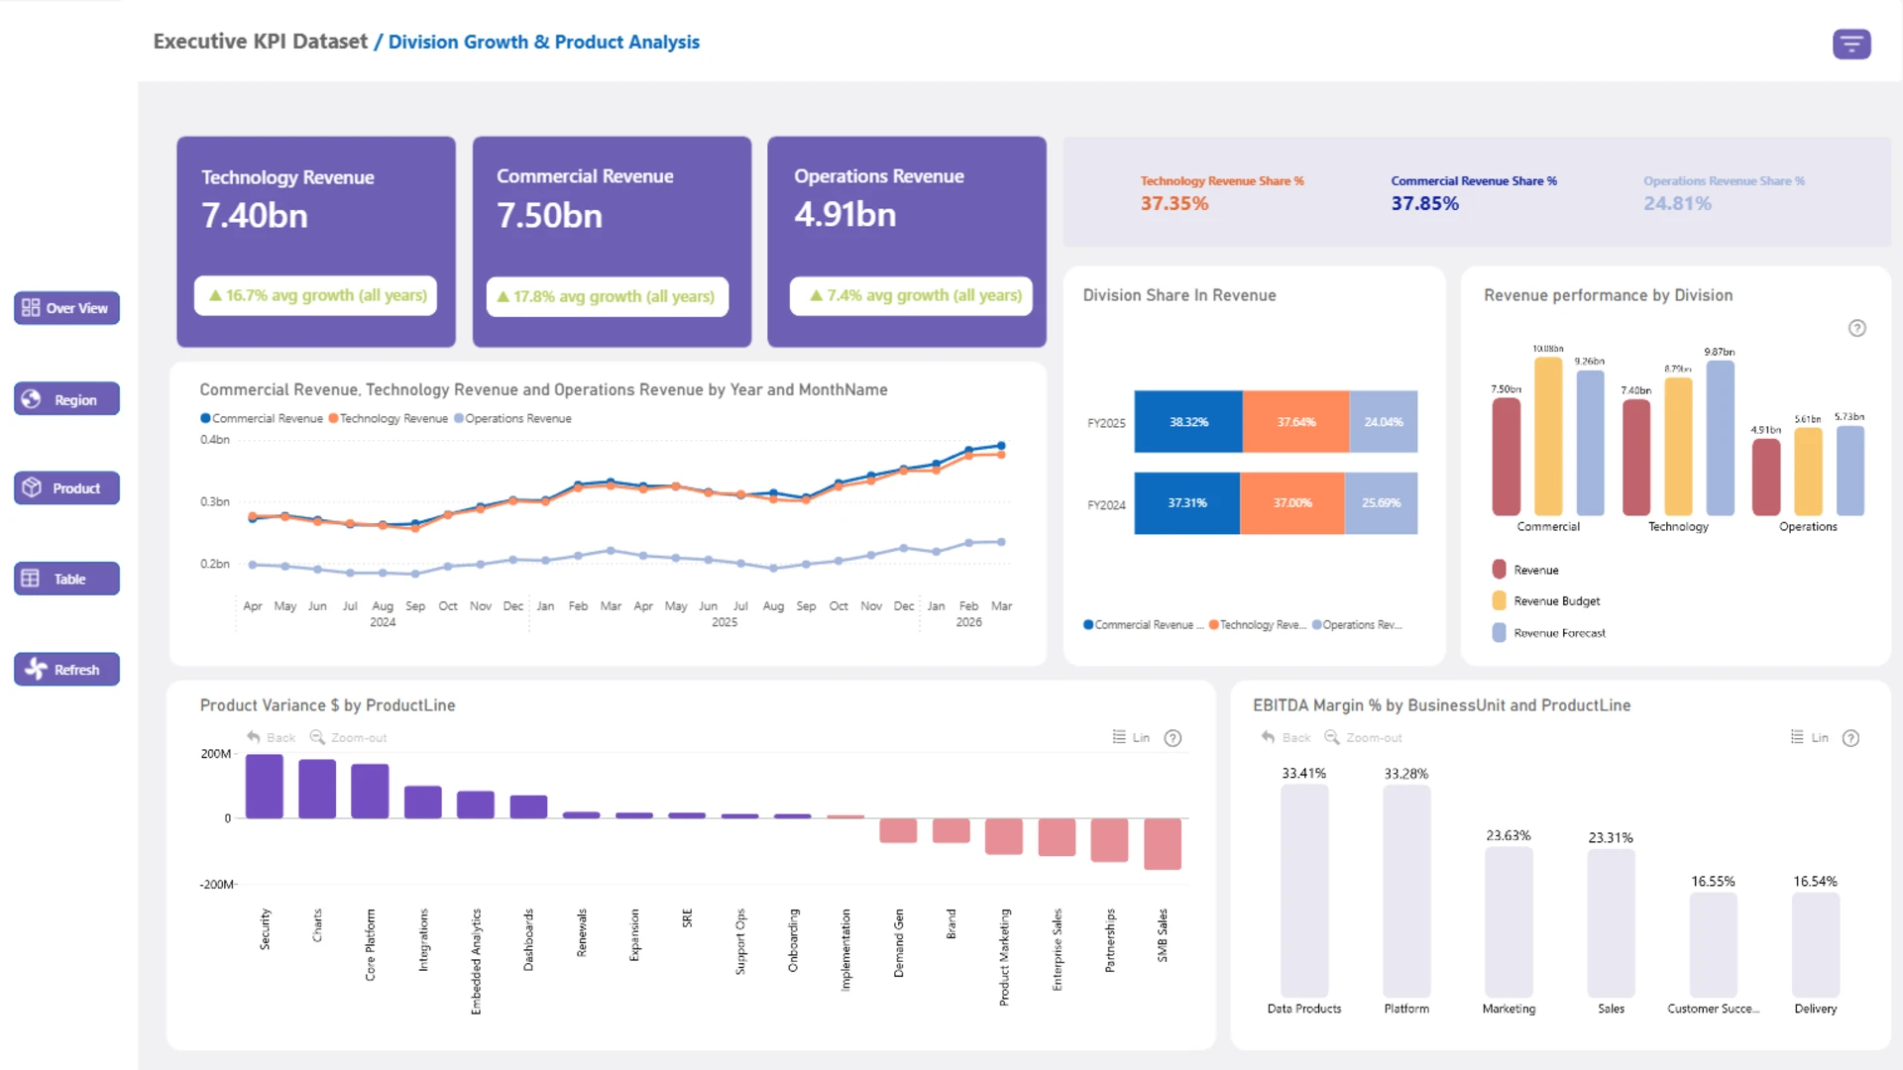Open the filter pane icon at top right
1903x1070 pixels.
point(1850,45)
